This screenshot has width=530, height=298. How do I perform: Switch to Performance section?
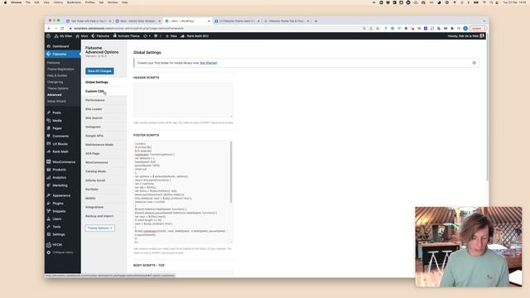104,100
